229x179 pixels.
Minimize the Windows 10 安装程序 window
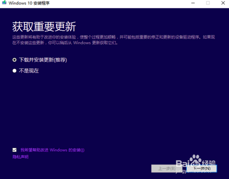[193, 3]
